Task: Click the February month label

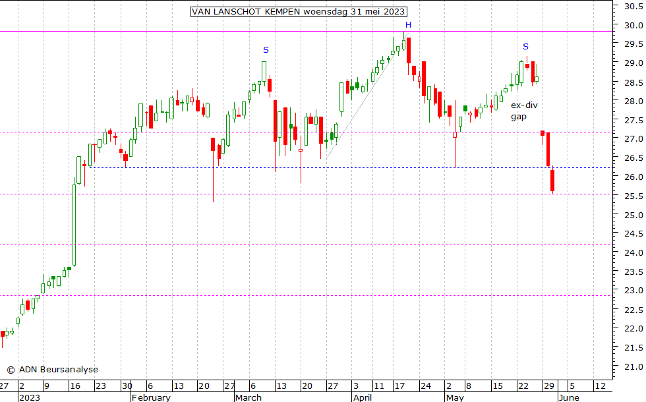Action: [151, 397]
